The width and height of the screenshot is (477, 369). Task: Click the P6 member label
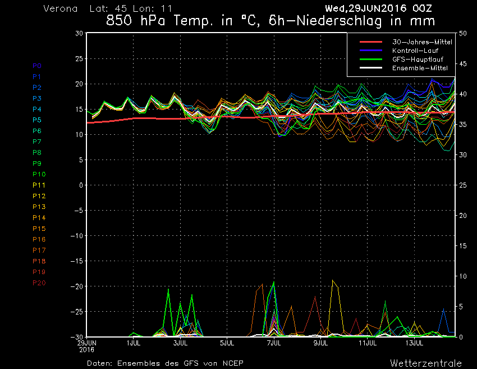pos(37,131)
